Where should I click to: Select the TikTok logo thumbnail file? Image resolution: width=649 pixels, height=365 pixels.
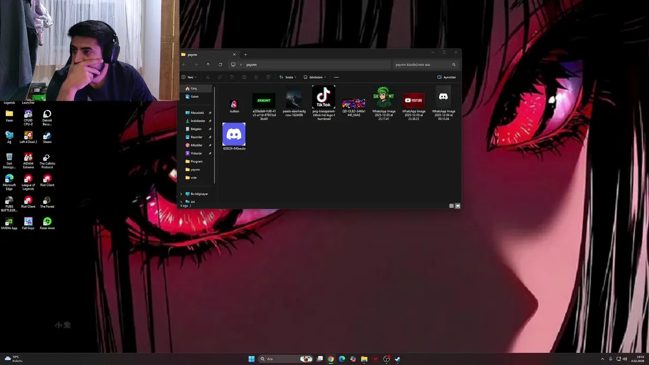[323, 103]
